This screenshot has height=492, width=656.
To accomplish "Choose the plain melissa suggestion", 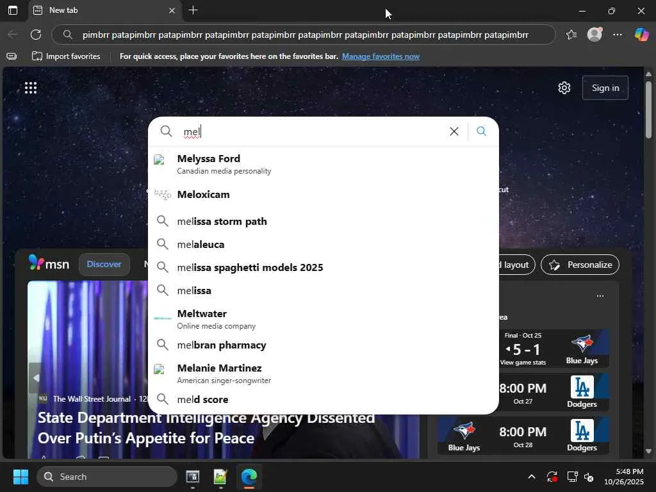I will pos(324,290).
